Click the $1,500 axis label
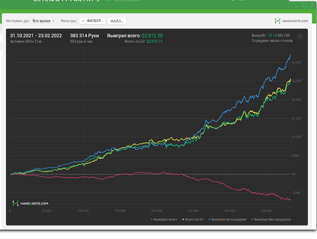The height and width of the screenshot is (239, 317). click(296, 119)
